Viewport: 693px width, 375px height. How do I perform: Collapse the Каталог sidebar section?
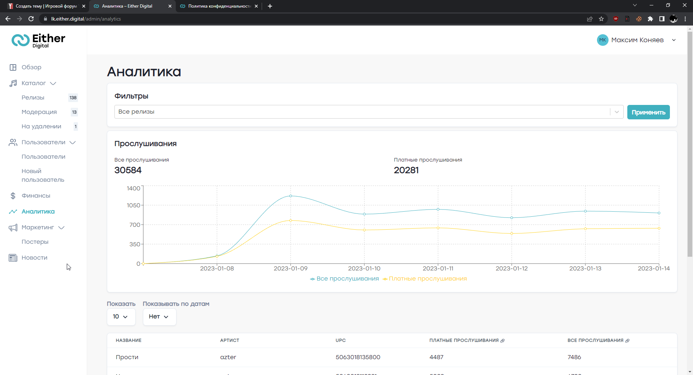pos(53,83)
